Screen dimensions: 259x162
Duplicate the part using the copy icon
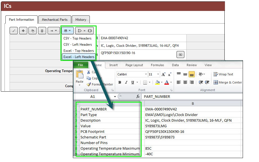click(32, 31)
